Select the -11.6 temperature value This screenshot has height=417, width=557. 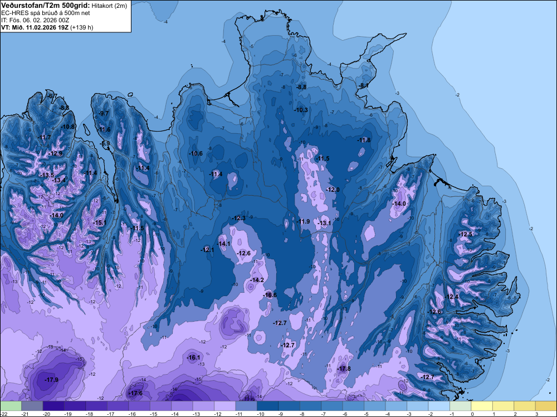coord(104,130)
